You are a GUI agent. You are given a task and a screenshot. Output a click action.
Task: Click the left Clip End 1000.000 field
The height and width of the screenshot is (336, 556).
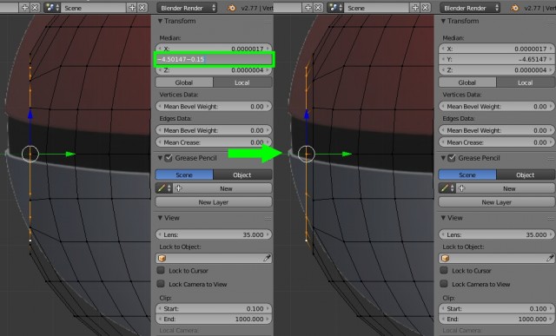click(x=214, y=319)
